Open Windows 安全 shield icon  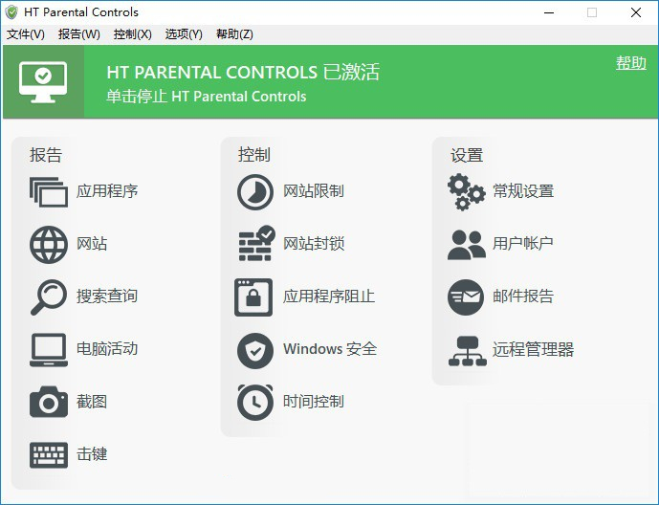tap(254, 350)
